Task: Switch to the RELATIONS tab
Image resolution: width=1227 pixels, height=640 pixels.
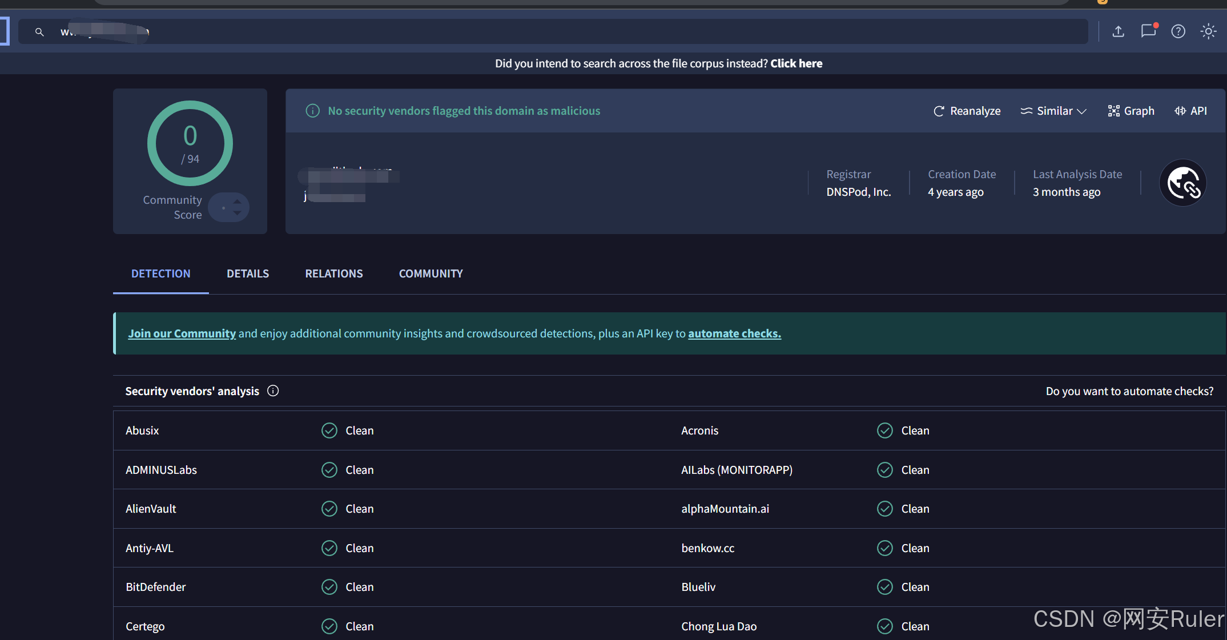Action: click(x=333, y=273)
